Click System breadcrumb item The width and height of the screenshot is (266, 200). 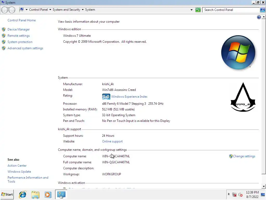coord(90,10)
